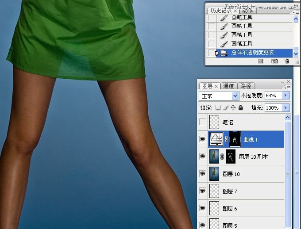
Task: Lock layer position move icon
Action: click(x=233, y=107)
